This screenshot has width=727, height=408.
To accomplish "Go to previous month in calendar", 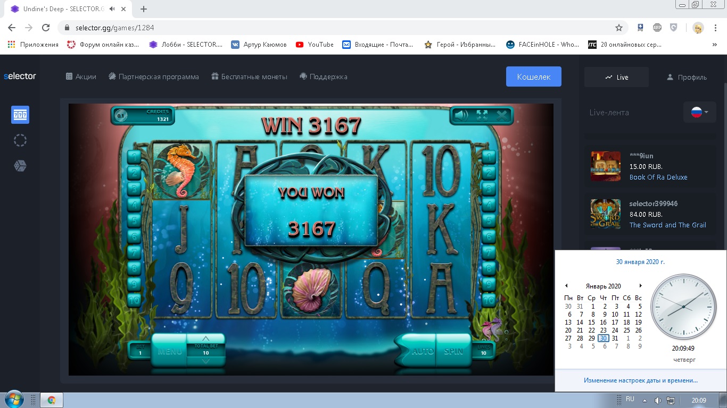I will click(x=566, y=286).
